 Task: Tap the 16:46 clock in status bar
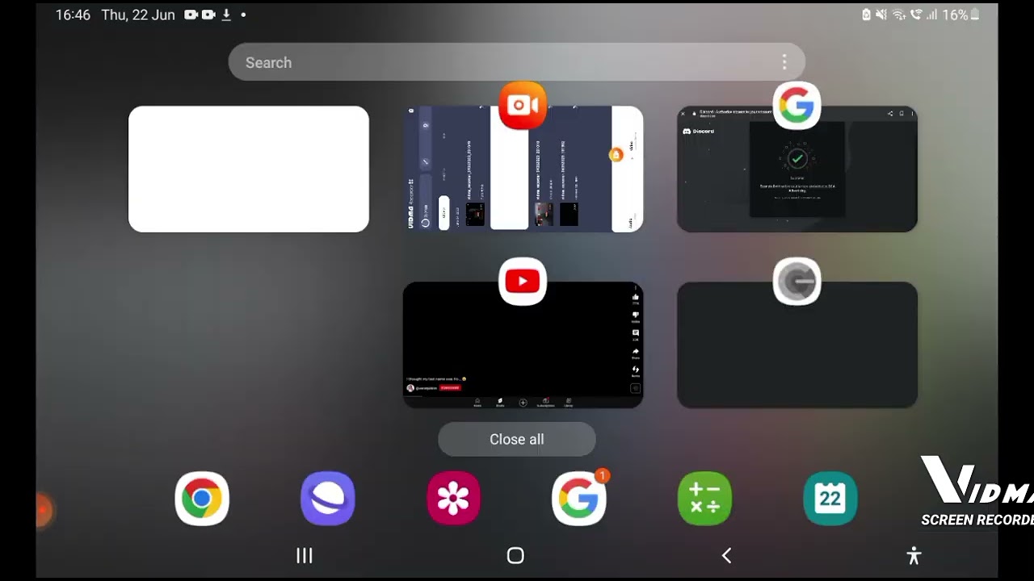73,15
